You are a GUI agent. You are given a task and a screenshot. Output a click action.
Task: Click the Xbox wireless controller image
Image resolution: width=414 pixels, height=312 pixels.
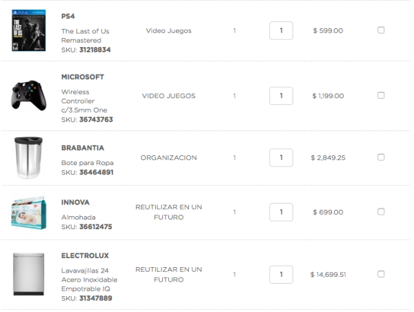click(28, 95)
